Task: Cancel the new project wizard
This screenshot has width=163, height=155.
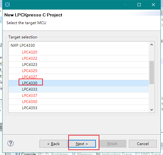Action: 143,144
